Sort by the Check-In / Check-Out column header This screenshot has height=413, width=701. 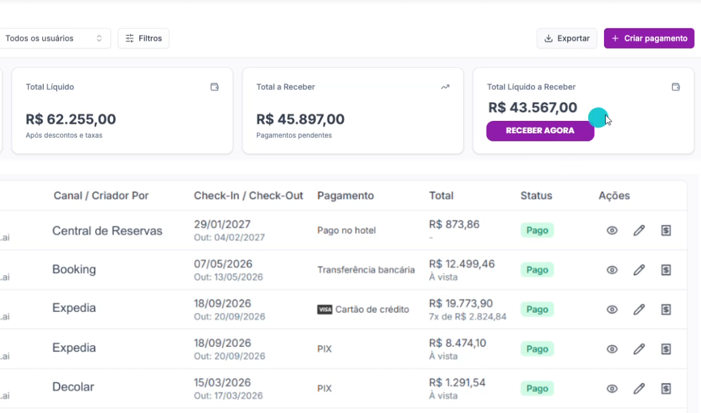[x=248, y=196]
